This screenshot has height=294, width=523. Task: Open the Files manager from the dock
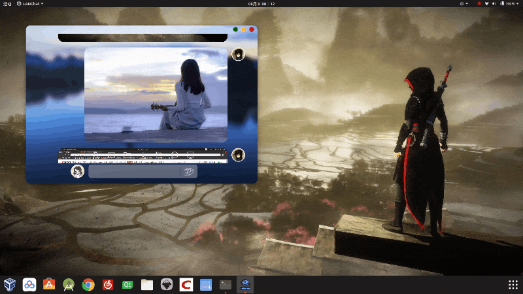[x=147, y=285]
